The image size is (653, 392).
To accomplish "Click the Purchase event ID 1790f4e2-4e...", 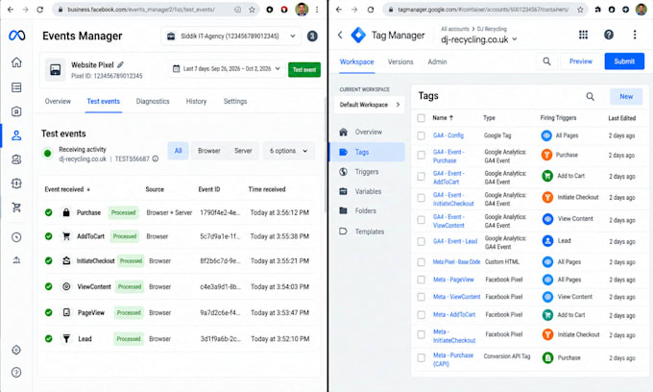I will point(220,213).
